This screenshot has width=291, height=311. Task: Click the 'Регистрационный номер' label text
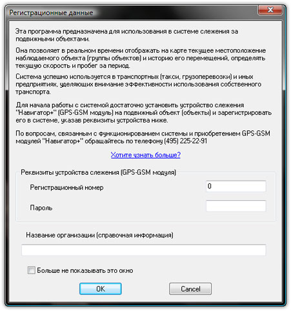point(66,187)
